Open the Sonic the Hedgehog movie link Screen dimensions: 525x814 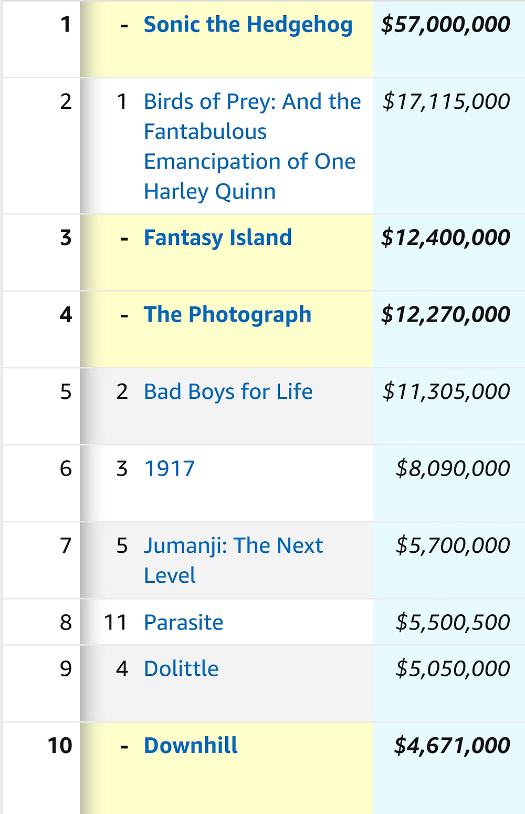248,25
